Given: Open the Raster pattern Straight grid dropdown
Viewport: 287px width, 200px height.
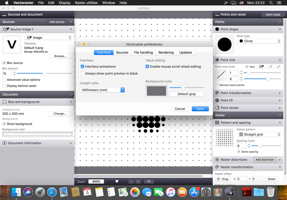Looking at the screenshot, I should click(259, 134).
